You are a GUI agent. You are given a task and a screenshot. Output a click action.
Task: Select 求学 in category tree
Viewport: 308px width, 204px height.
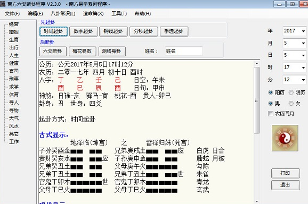click(x=14, y=87)
